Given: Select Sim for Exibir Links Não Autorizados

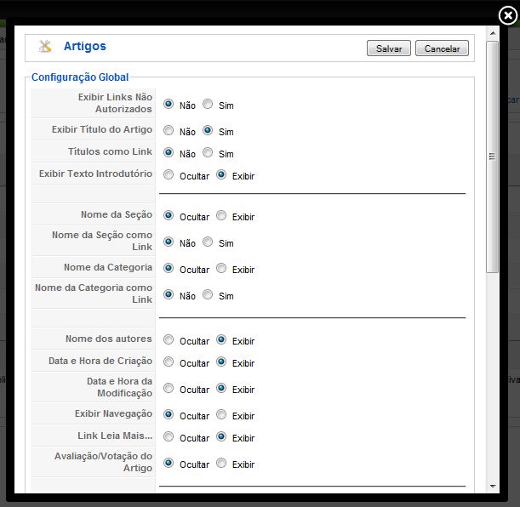Looking at the screenshot, I should [x=208, y=104].
